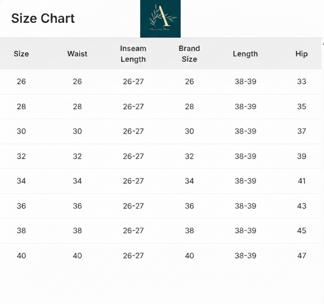
Task: Click the Hip column header
Action: 302,54
